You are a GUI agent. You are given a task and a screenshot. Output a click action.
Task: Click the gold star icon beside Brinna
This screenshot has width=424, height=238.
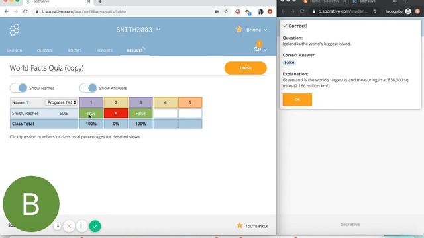(x=238, y=29)
